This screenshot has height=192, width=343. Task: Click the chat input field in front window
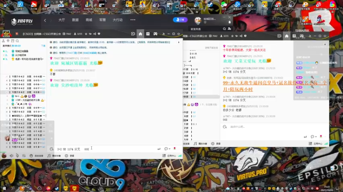click(105, 149)
